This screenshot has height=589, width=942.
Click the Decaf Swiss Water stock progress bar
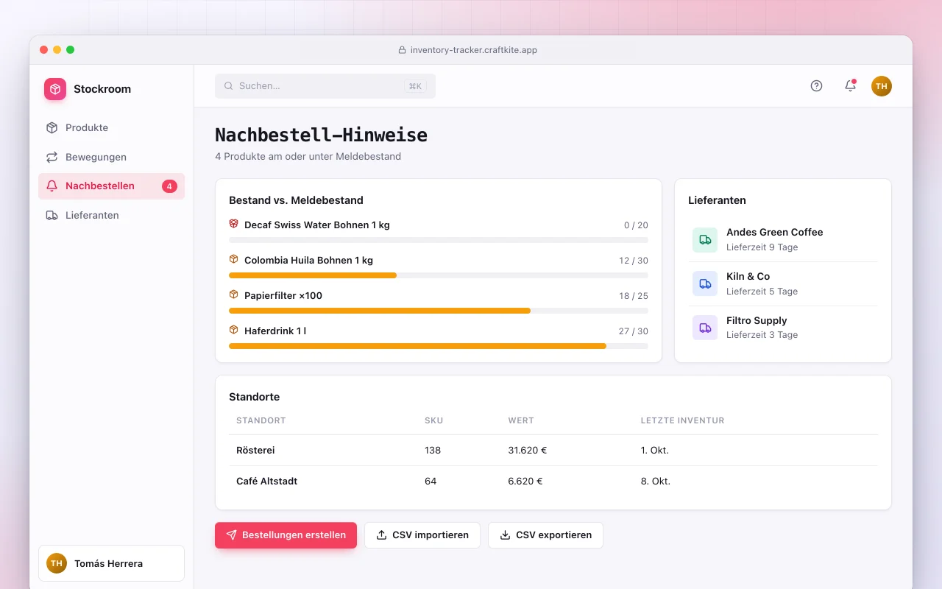pos(439,240)
